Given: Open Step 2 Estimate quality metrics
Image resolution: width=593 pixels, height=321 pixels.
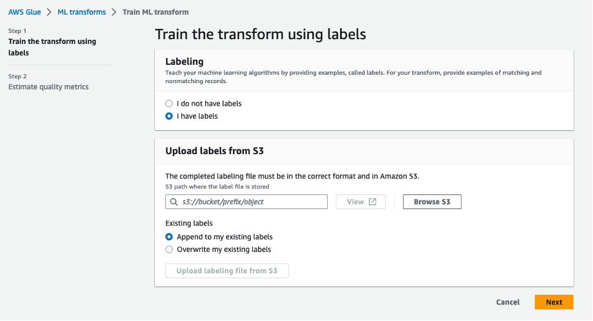Looking at the screenshot, I should click(x=48, y=87).
